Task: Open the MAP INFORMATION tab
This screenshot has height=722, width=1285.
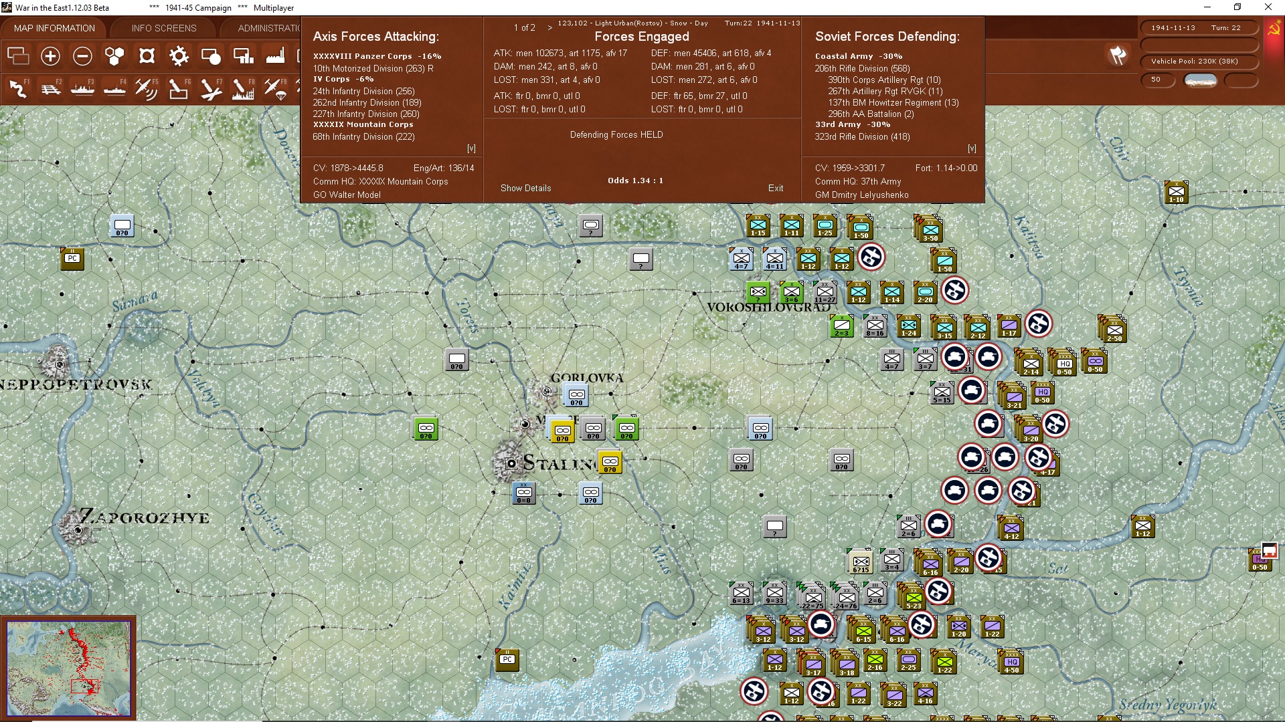Action: (54, 28)
